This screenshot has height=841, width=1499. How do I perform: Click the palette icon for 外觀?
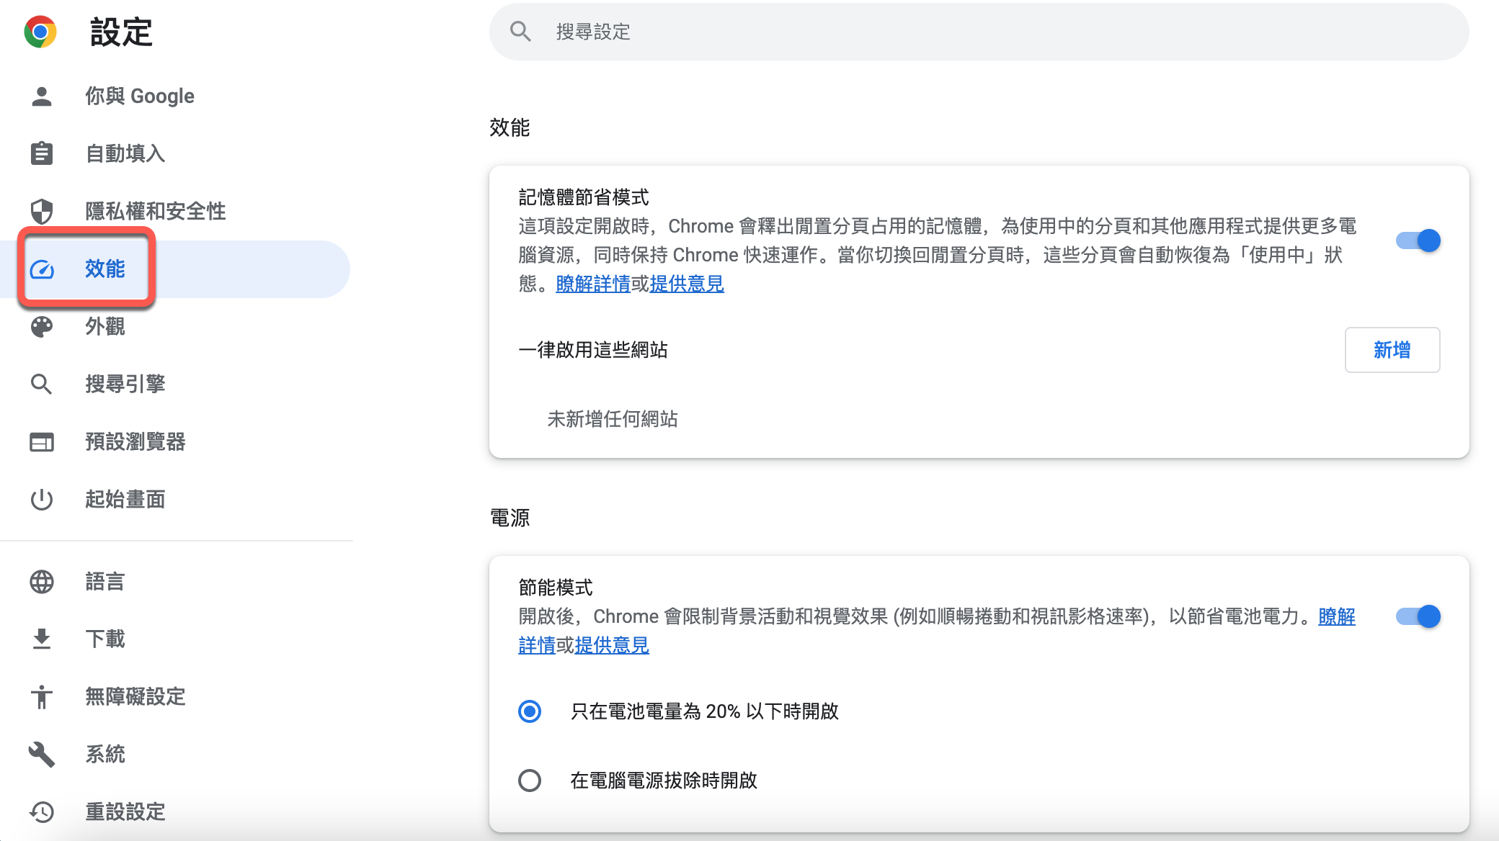click(x=42, y=326)
